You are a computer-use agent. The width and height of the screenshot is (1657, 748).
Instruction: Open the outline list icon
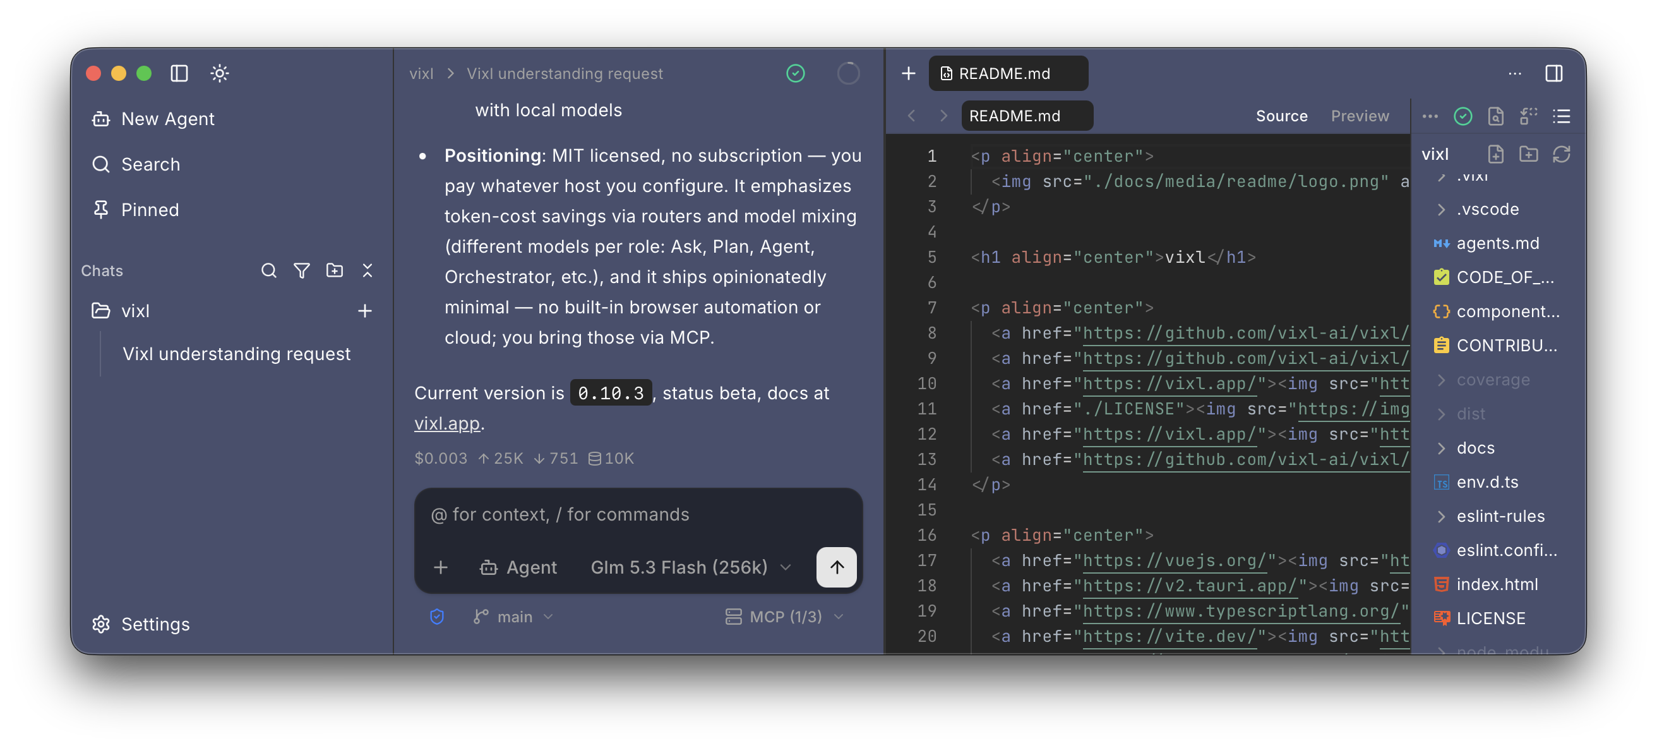click(1561, 116)
